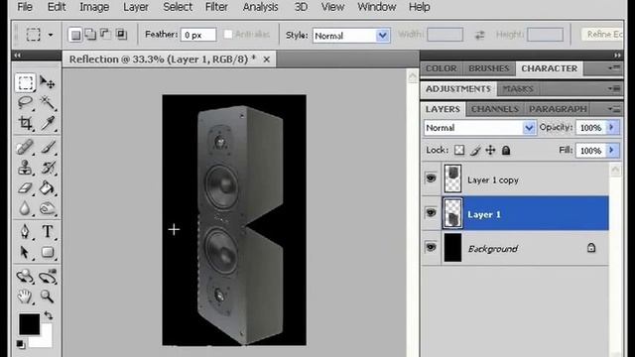Open the tool preset picker dropdown
The width and height of the screenshot is (635, 357).
pyautogui.click(x=51, y=35)
